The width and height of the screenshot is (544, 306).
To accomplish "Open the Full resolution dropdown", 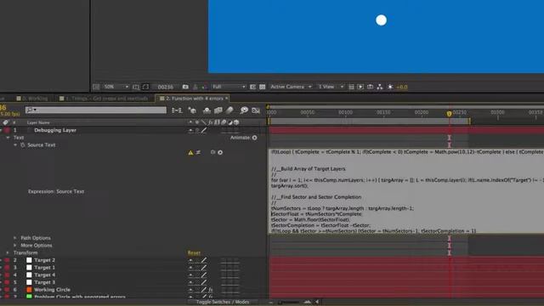I will pyautogui.click(x=229, y=87).
